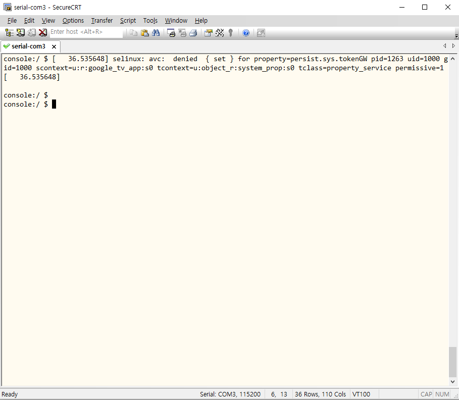The width and height of the screenshot is (459, 400).
Task: Click the Copy icon in toolbar
Action: (x=133, y=33)
